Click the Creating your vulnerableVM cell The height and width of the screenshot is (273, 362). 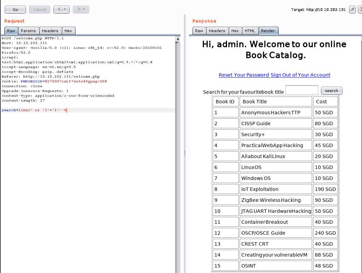(x=276, y=255)
